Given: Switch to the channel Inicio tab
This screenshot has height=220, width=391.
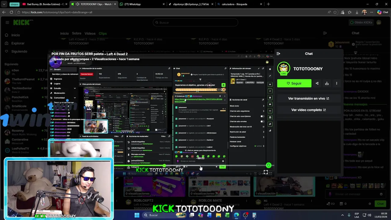Looking at the screenshot, I should (x=64, y=33).
